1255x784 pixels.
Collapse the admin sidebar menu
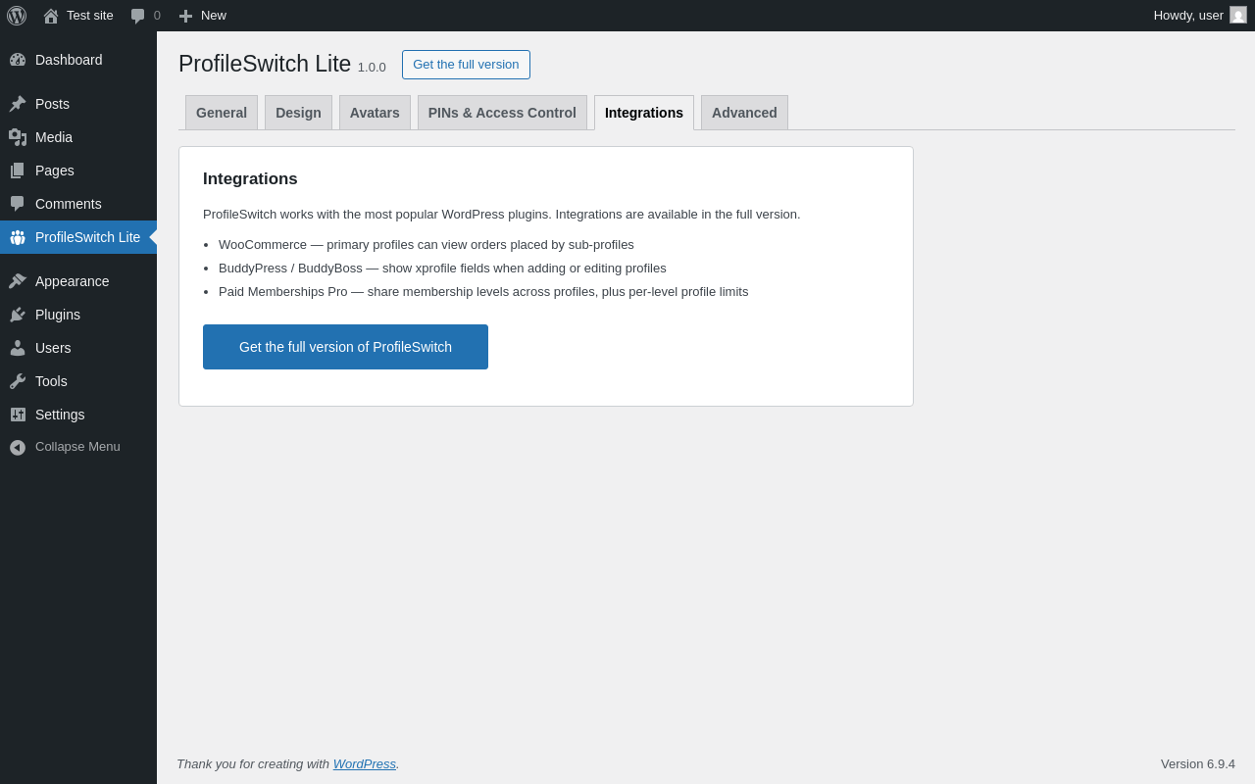tap(78, 447)
